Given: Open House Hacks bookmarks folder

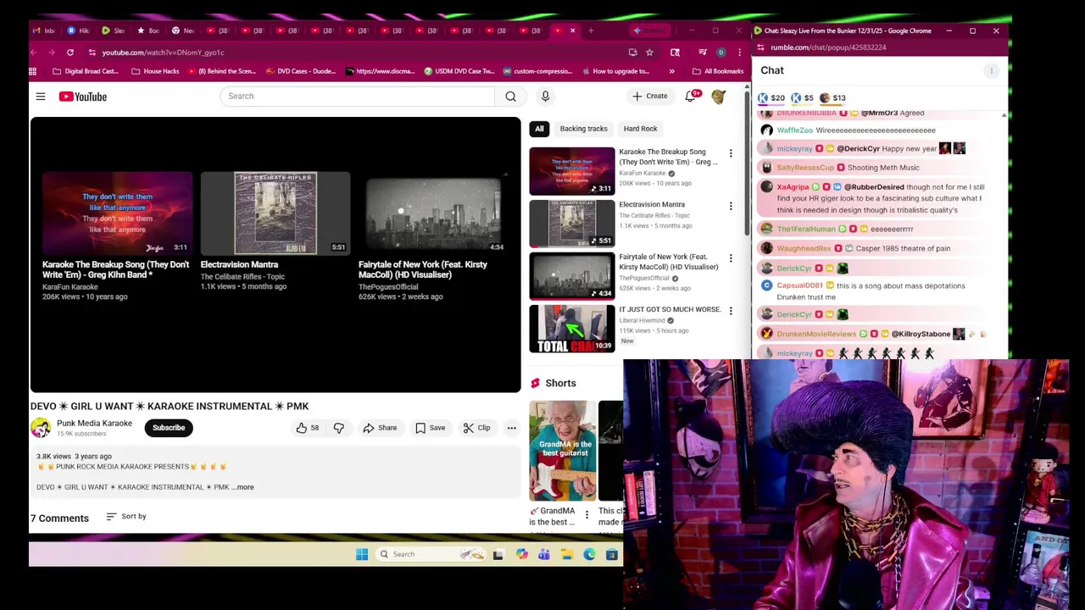Looking at the screenshot, I should tap(155, 71).
